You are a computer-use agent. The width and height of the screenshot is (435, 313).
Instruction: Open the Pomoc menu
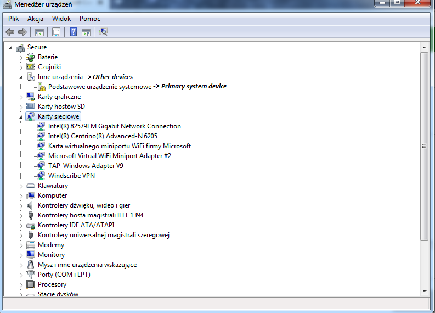(90, 19)
